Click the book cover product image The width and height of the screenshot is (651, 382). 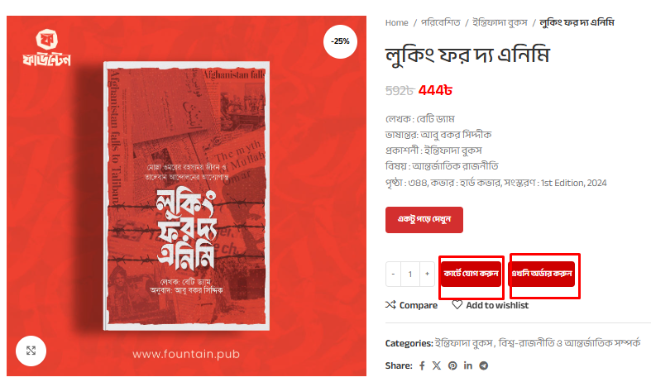coord(186,196)
